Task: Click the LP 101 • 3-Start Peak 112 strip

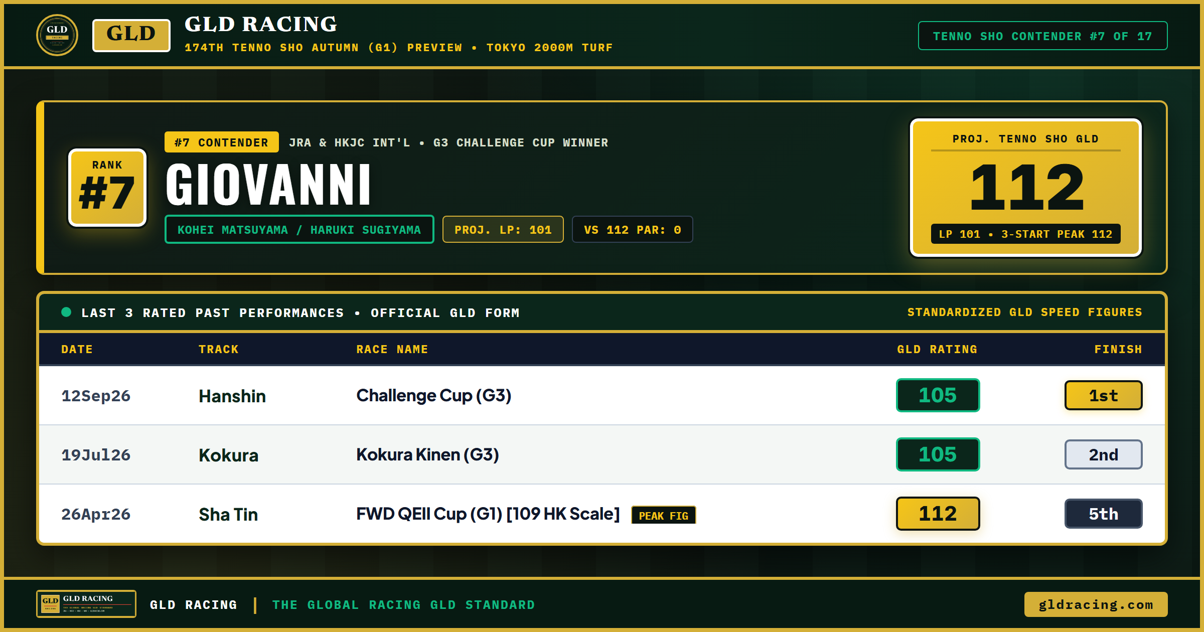Action: point(1025,234)
